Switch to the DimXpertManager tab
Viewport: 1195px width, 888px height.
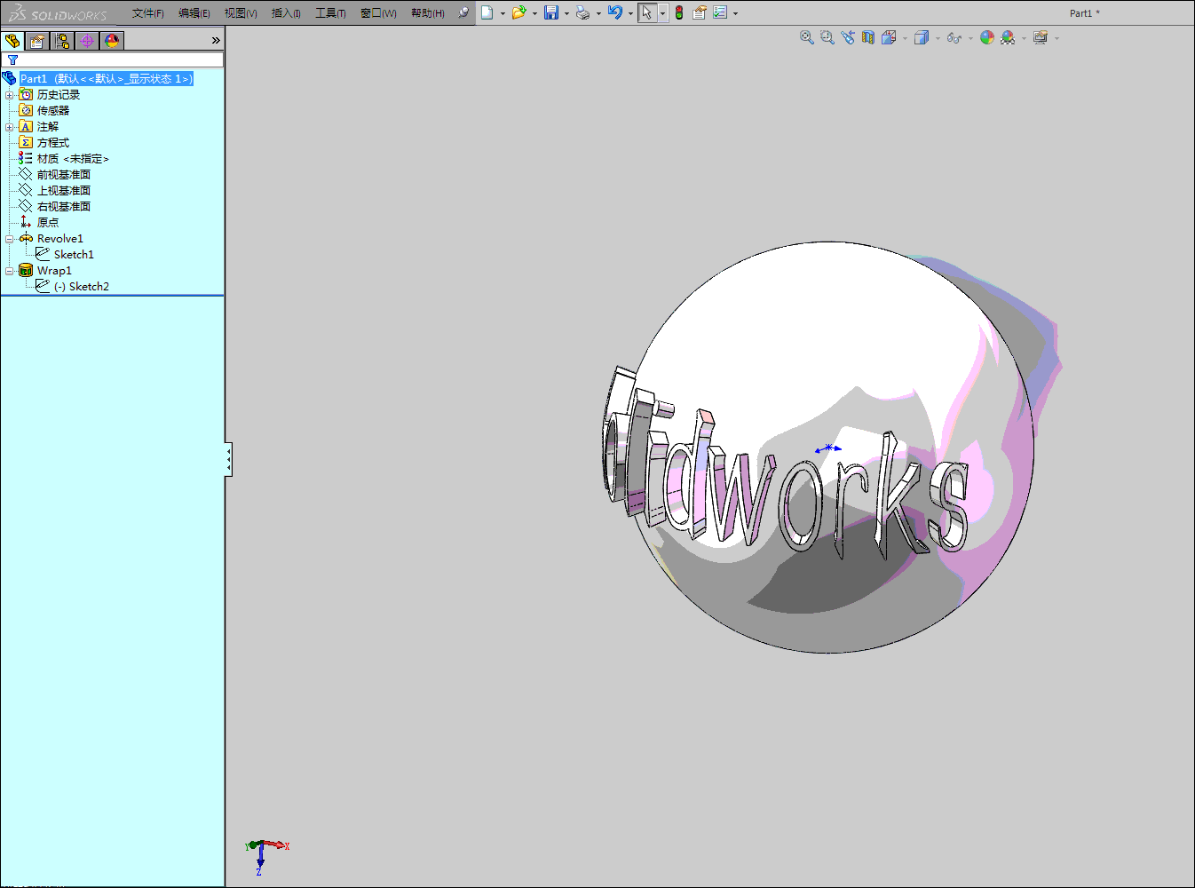tap(87, 41)
